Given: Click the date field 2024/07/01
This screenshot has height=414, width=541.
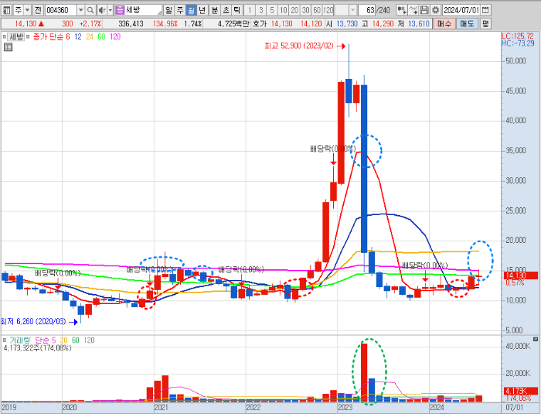Looking at the screenshot, I should tap(461, 10).
